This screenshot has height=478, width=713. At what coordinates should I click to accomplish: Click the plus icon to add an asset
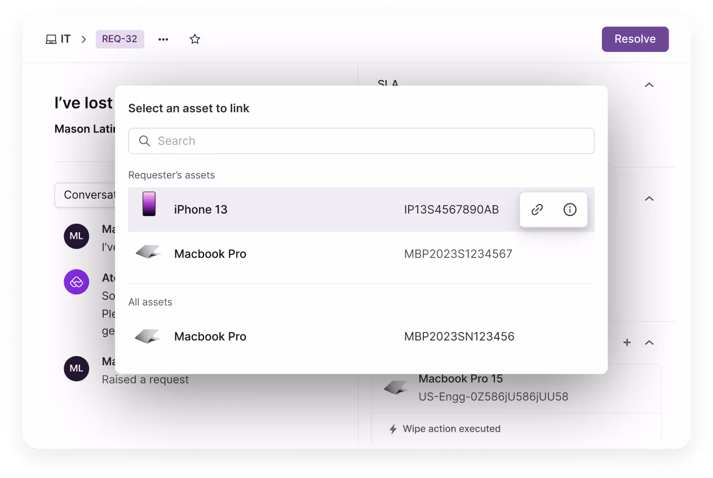pyautogui.click(x=627, y=342)
